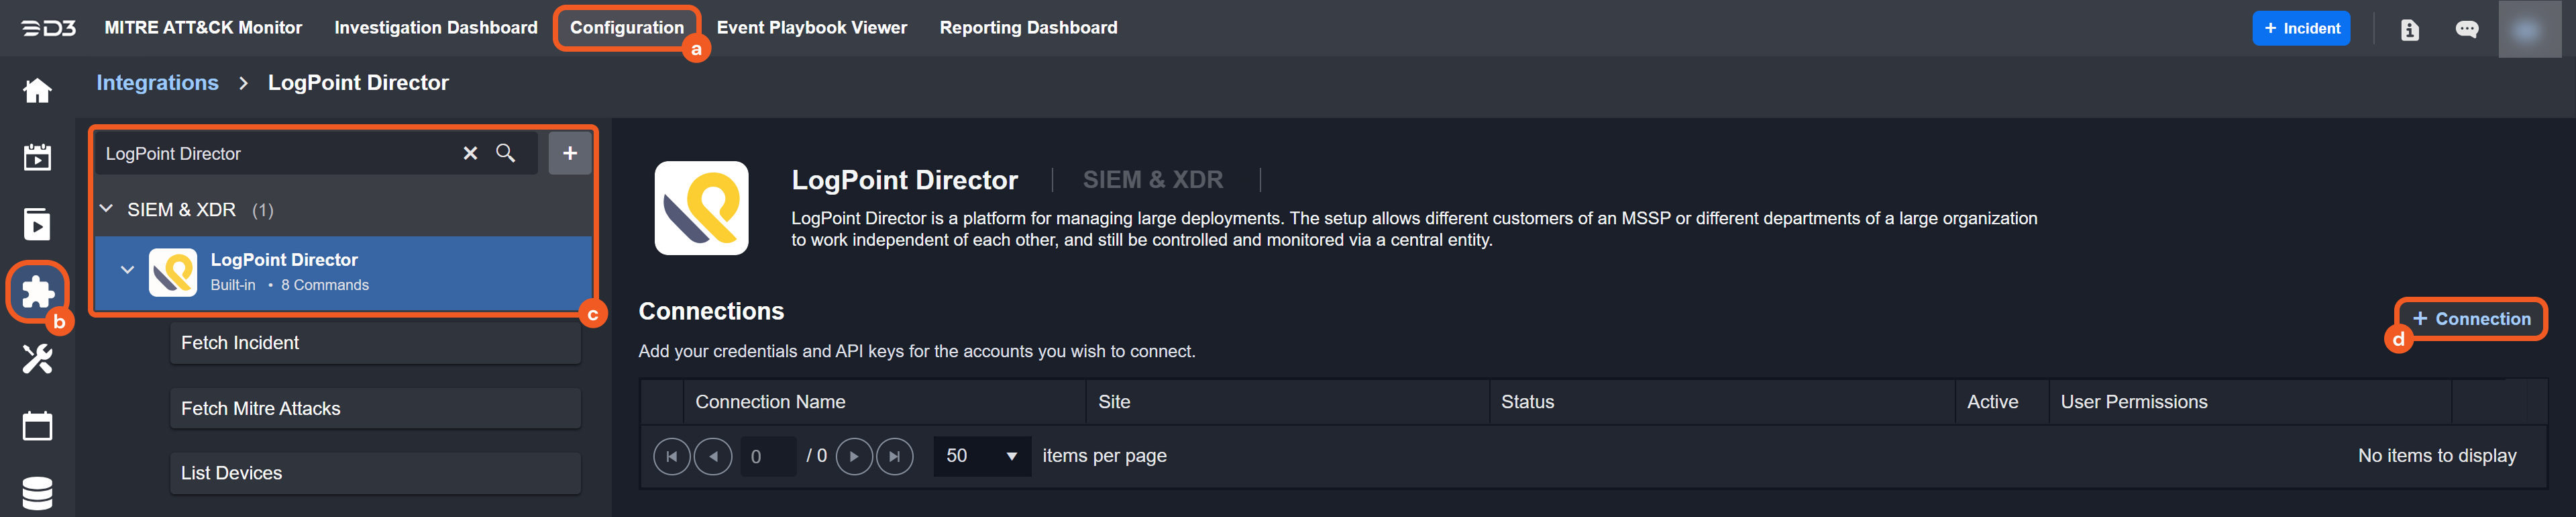Click the database icon in sidebar

[37, 493]
